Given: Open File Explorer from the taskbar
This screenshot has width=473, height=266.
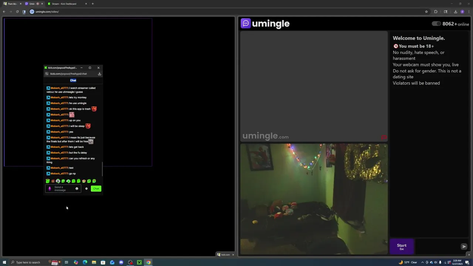Looking at the screenshot, I should point(94,263).
